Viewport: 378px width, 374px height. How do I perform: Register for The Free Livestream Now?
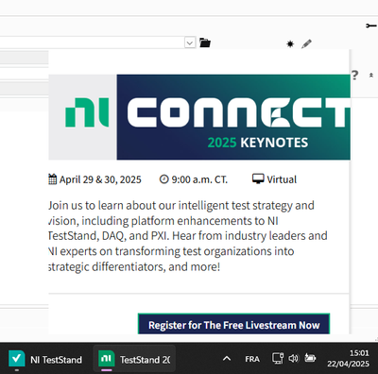(x=233, y=324)
